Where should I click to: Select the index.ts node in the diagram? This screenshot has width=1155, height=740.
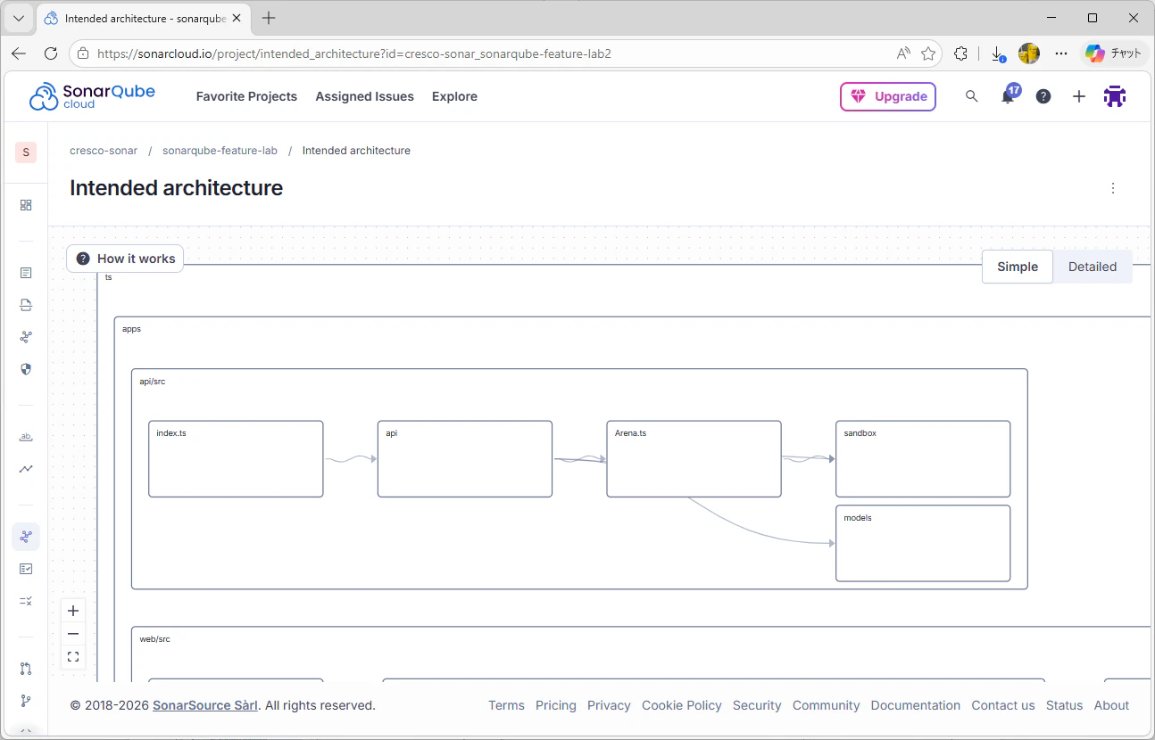[x=236, y=459]
